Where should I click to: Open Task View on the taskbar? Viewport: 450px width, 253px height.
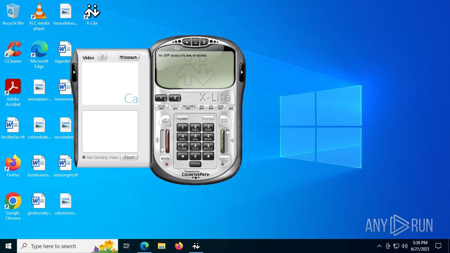point(127,246)
